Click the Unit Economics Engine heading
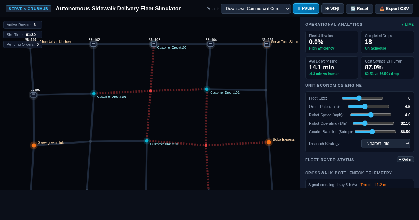The height and width of the screenshot is (220, 419). [x=333, y=85]
